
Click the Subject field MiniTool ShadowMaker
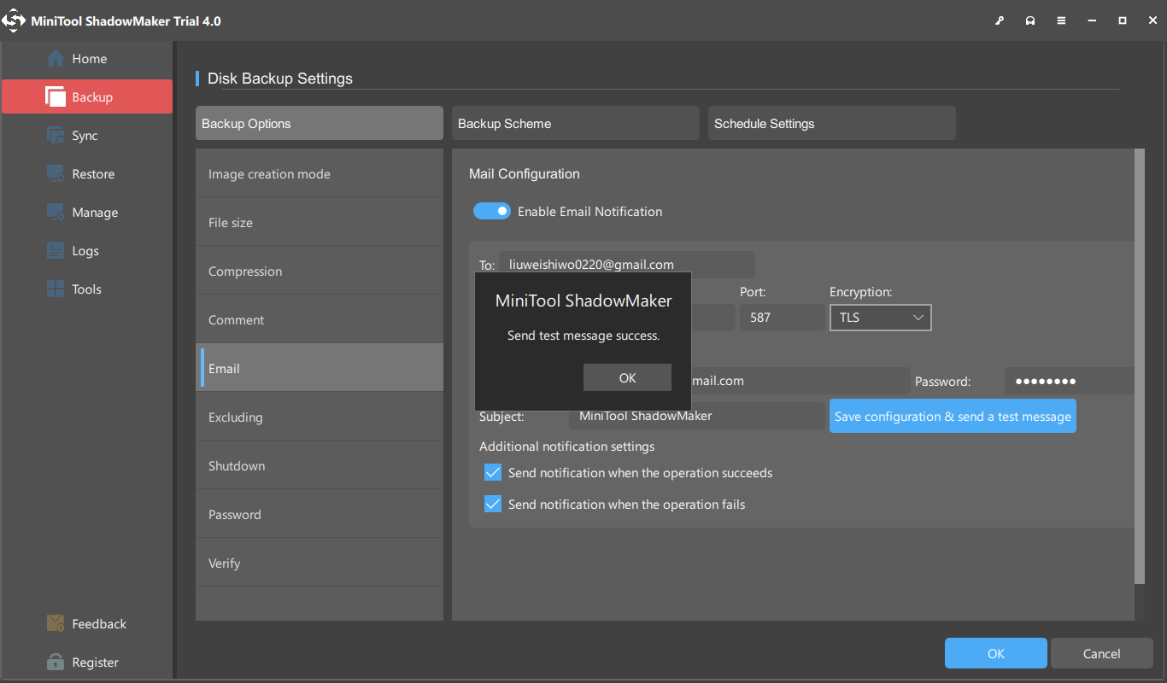click(697, 416)
